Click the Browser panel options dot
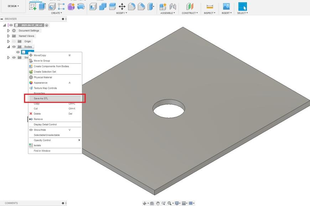The image size is (310, 206). click(63, 19)
